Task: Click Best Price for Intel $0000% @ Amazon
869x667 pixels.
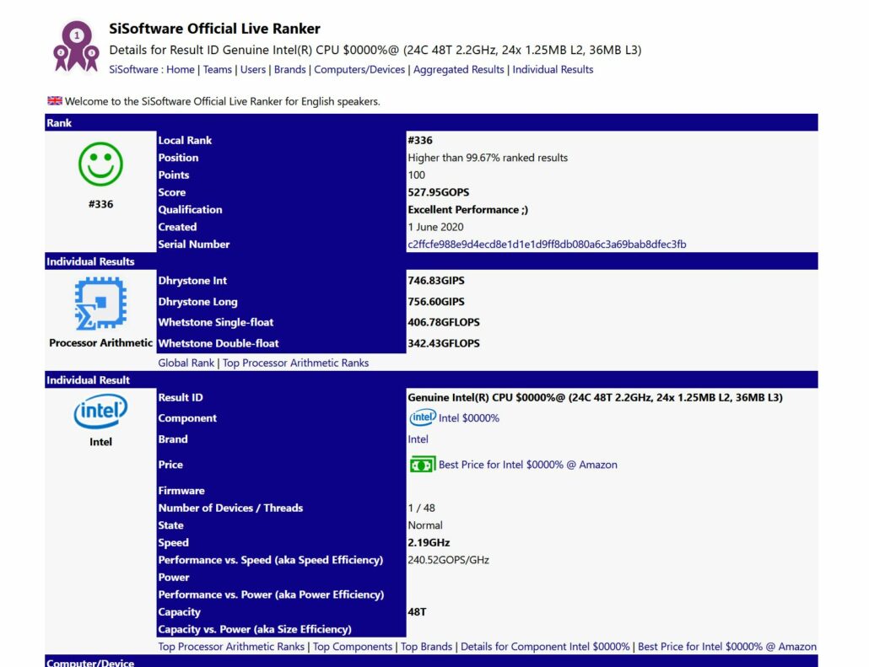Action: click(x=729, y=646)
